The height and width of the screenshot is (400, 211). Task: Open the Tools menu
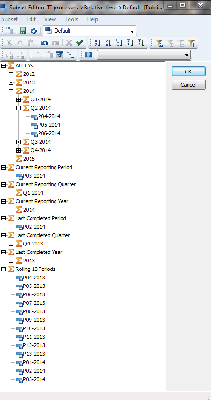click(x=71, y=19)
